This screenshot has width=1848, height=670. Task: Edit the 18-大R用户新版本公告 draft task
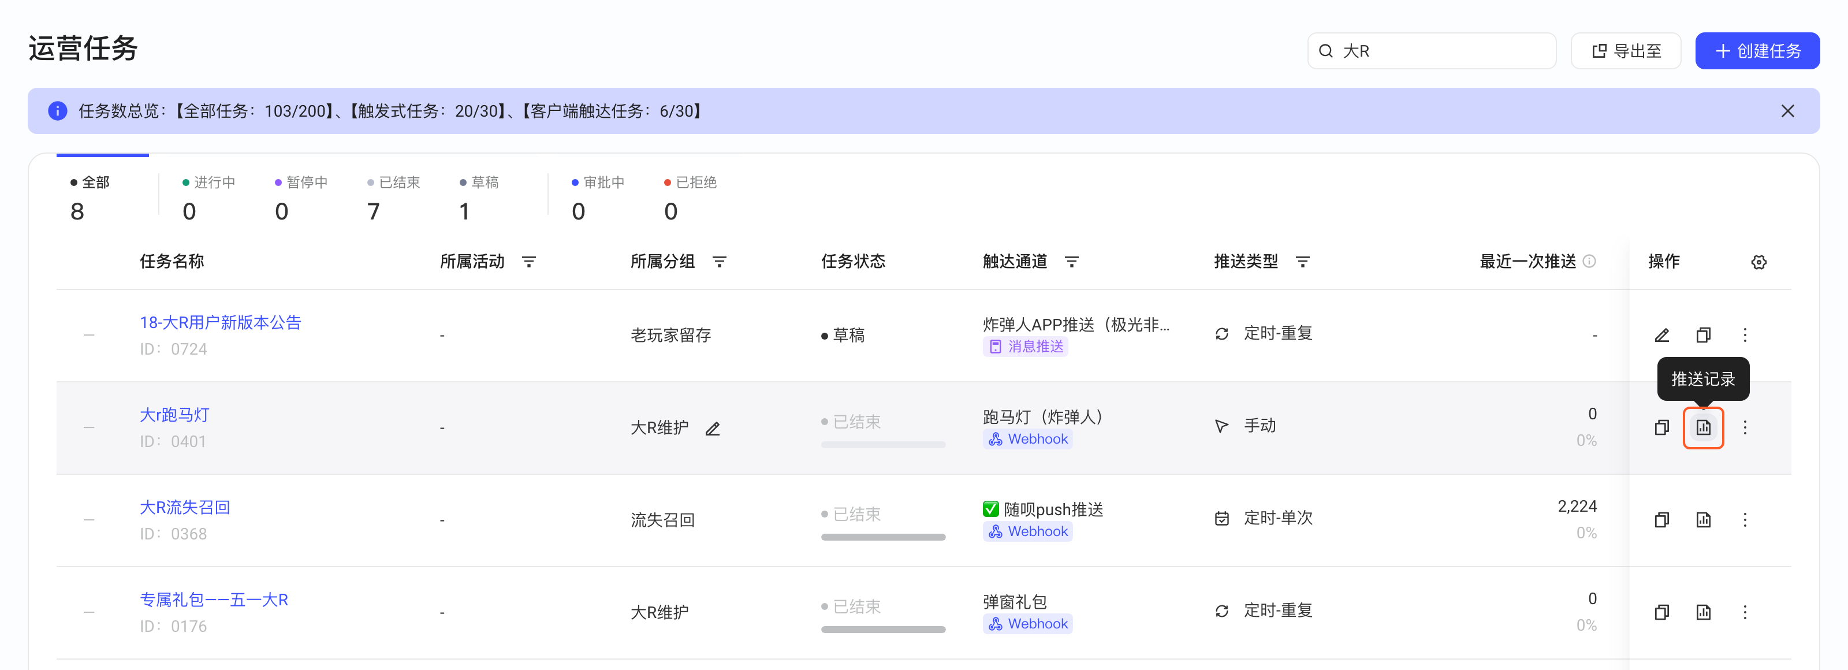[1661, 335]
